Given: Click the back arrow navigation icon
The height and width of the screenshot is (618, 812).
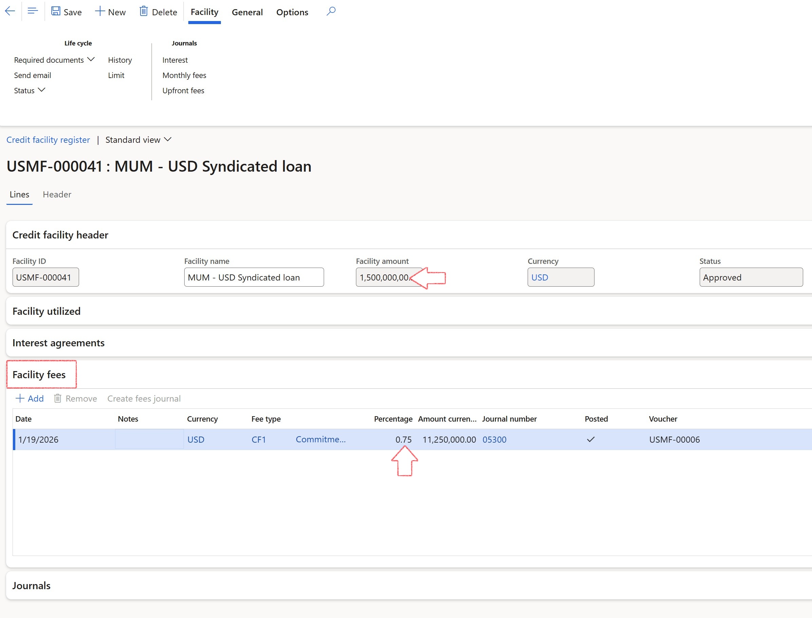Looking at the screenshot, I should point(10,11).
